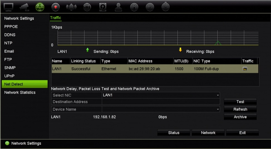
Task: Click the yellow Receiving arrow icon
Action: 180,50
